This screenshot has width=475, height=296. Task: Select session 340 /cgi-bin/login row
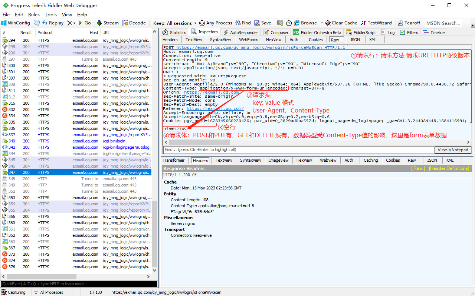click(x=76, y=141)
